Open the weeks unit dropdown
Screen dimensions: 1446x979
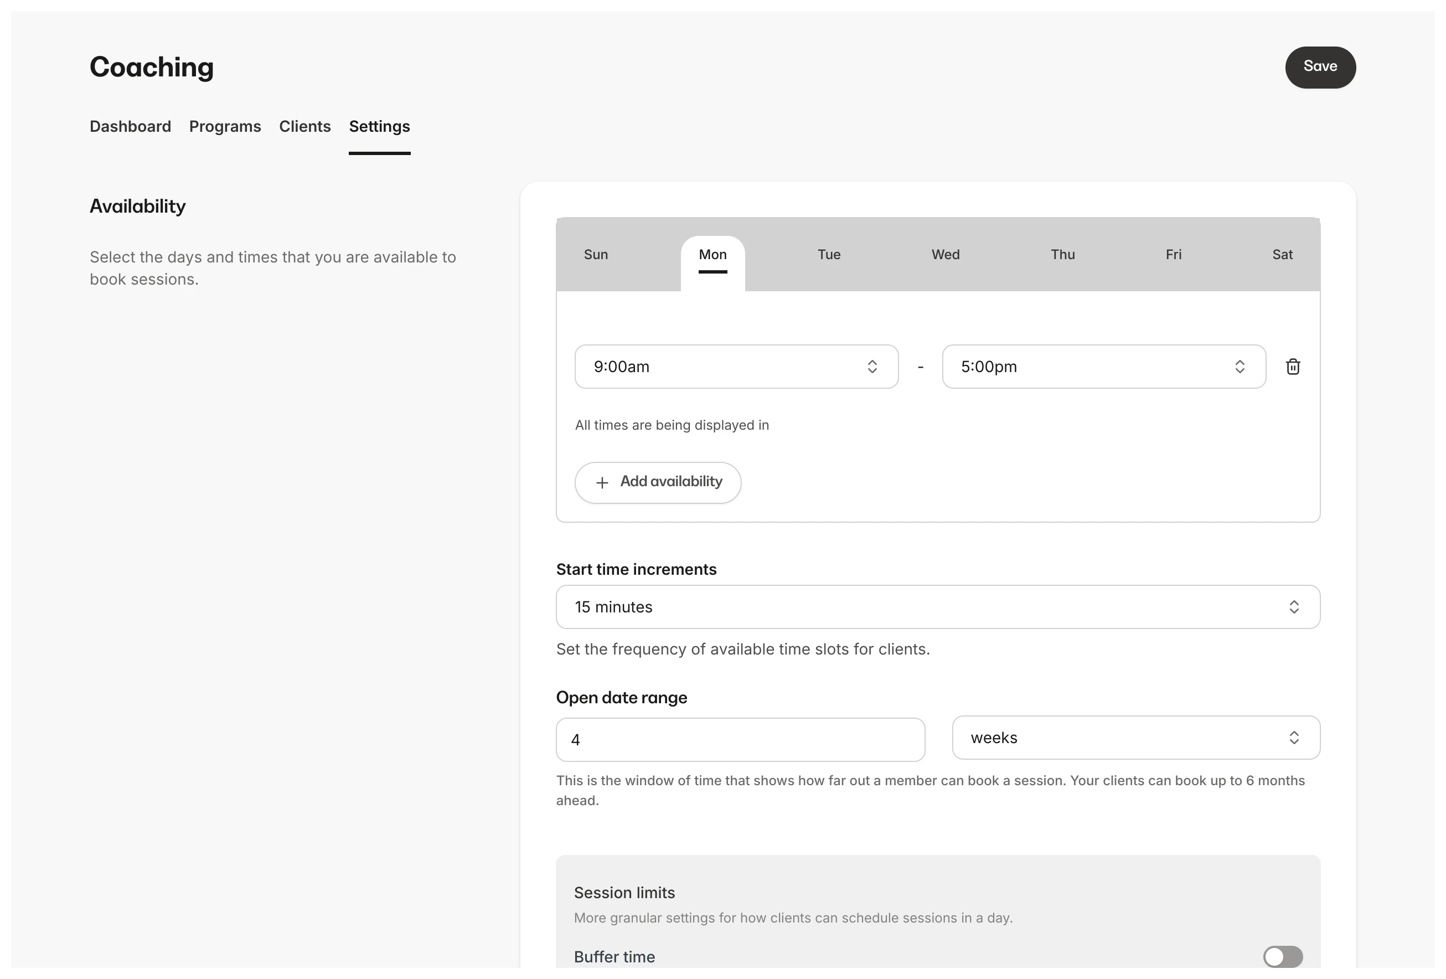[x=1135, y=738]
